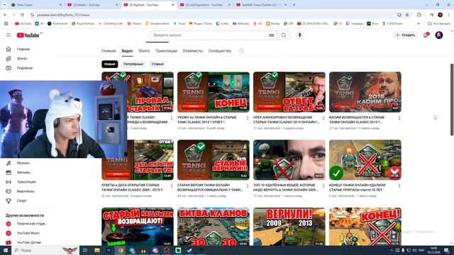Open the YouTube hamburger guide menu
The width and height of the screenshot is (454, 255).
point(9,35)
